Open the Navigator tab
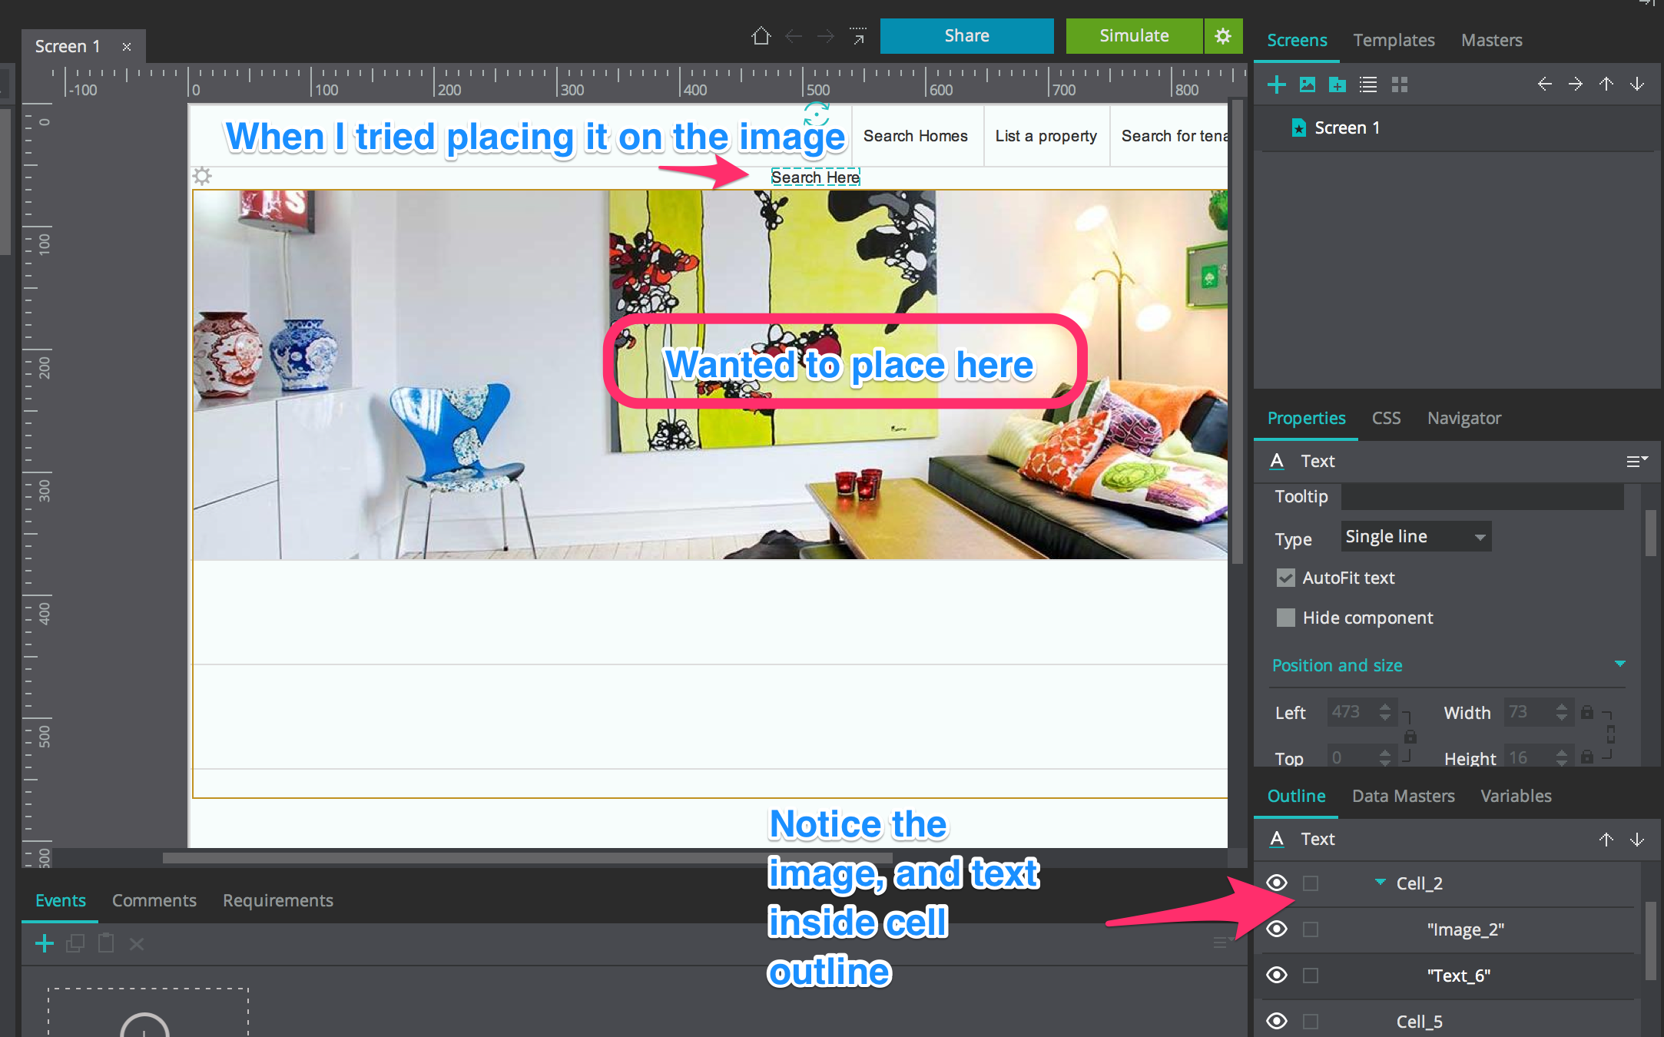 click(1464, 418)
